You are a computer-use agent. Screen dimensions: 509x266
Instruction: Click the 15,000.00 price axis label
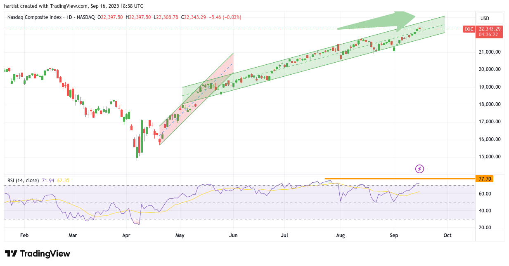490,157
